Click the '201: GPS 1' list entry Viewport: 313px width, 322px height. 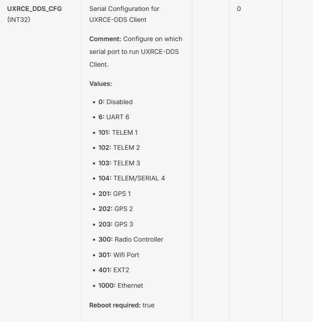[x=114, y=194]
